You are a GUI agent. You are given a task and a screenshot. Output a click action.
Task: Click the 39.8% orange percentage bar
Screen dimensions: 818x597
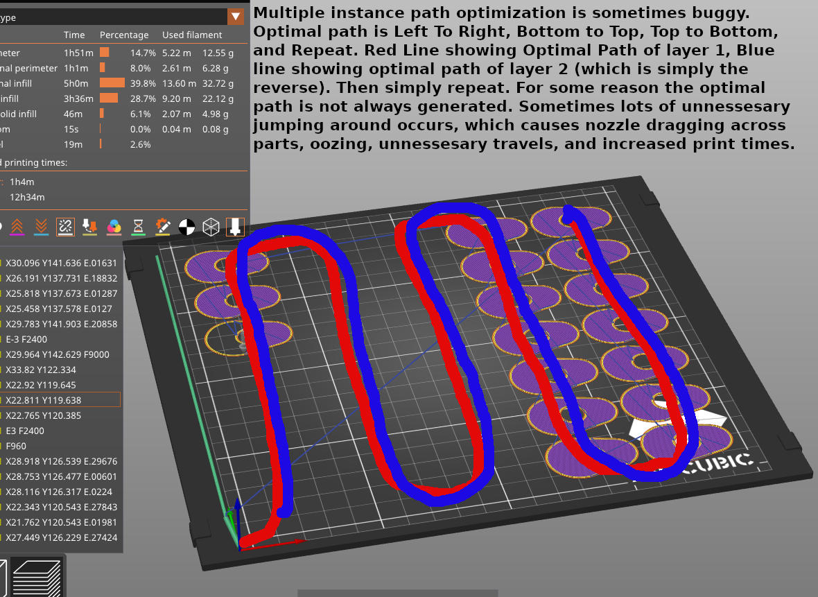tap(111, 83)
